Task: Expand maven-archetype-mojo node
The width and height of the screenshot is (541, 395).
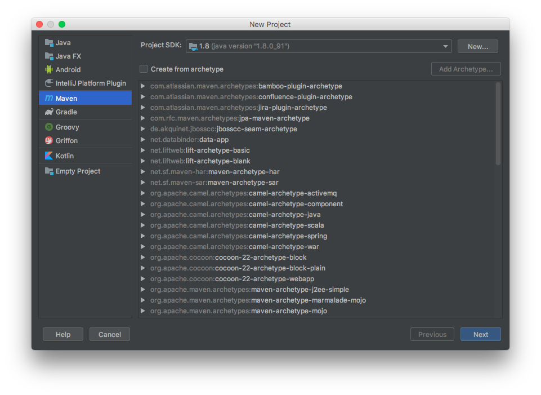Action: 143,310
